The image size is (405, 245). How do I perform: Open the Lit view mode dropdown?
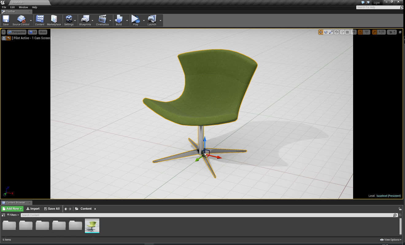point(33,32)
